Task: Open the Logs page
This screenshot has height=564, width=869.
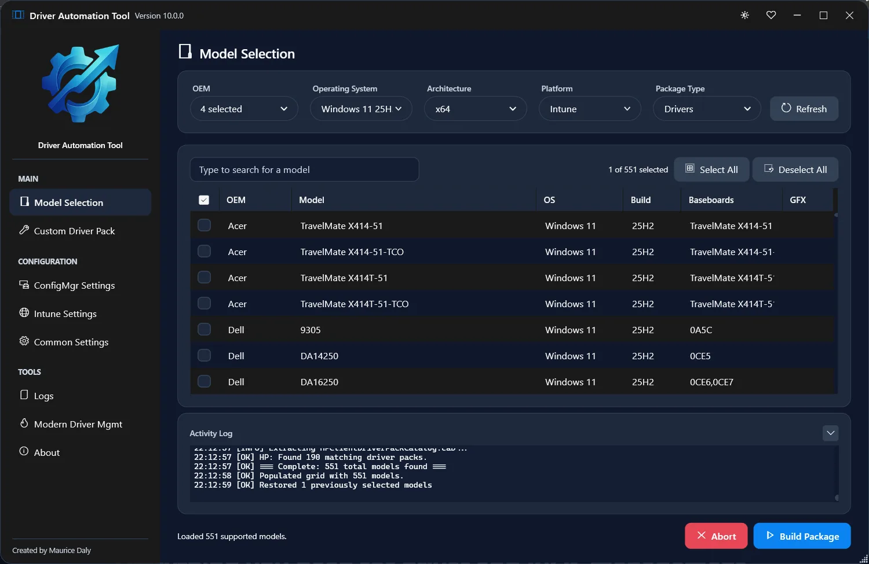Action: 81,396
